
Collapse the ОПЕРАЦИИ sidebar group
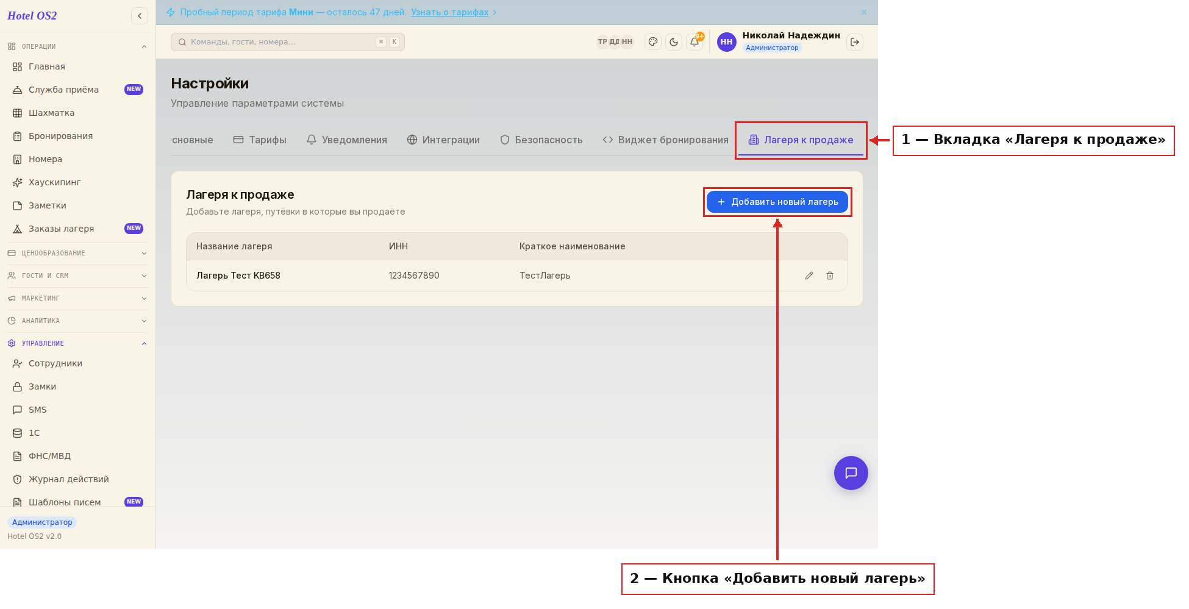pos(77,46)
